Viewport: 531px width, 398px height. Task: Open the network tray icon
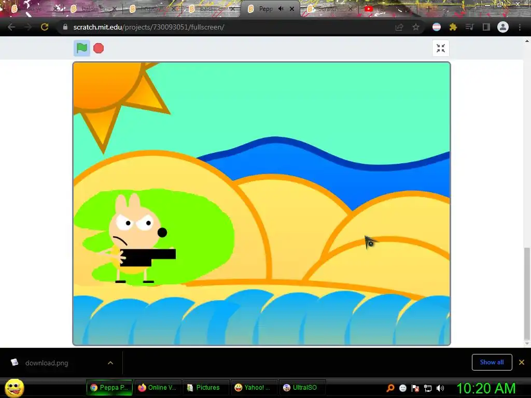point(428,388)
